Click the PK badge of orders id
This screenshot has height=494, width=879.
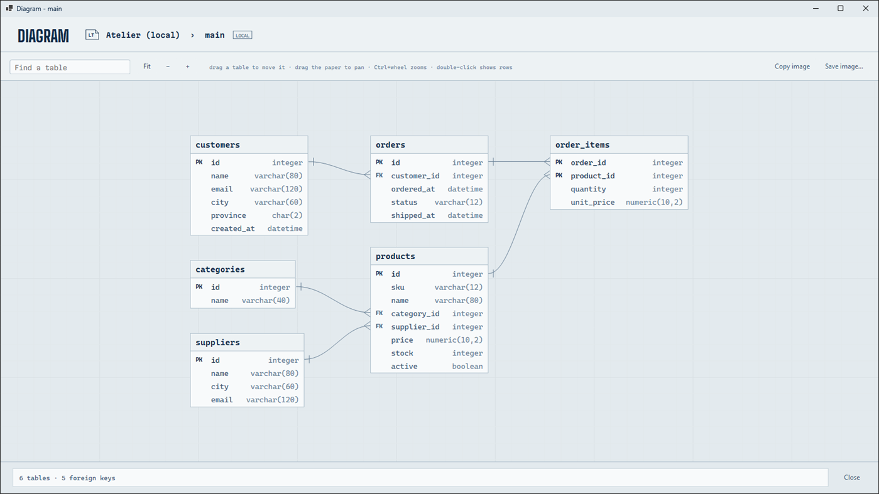click(x=379, y=163)
